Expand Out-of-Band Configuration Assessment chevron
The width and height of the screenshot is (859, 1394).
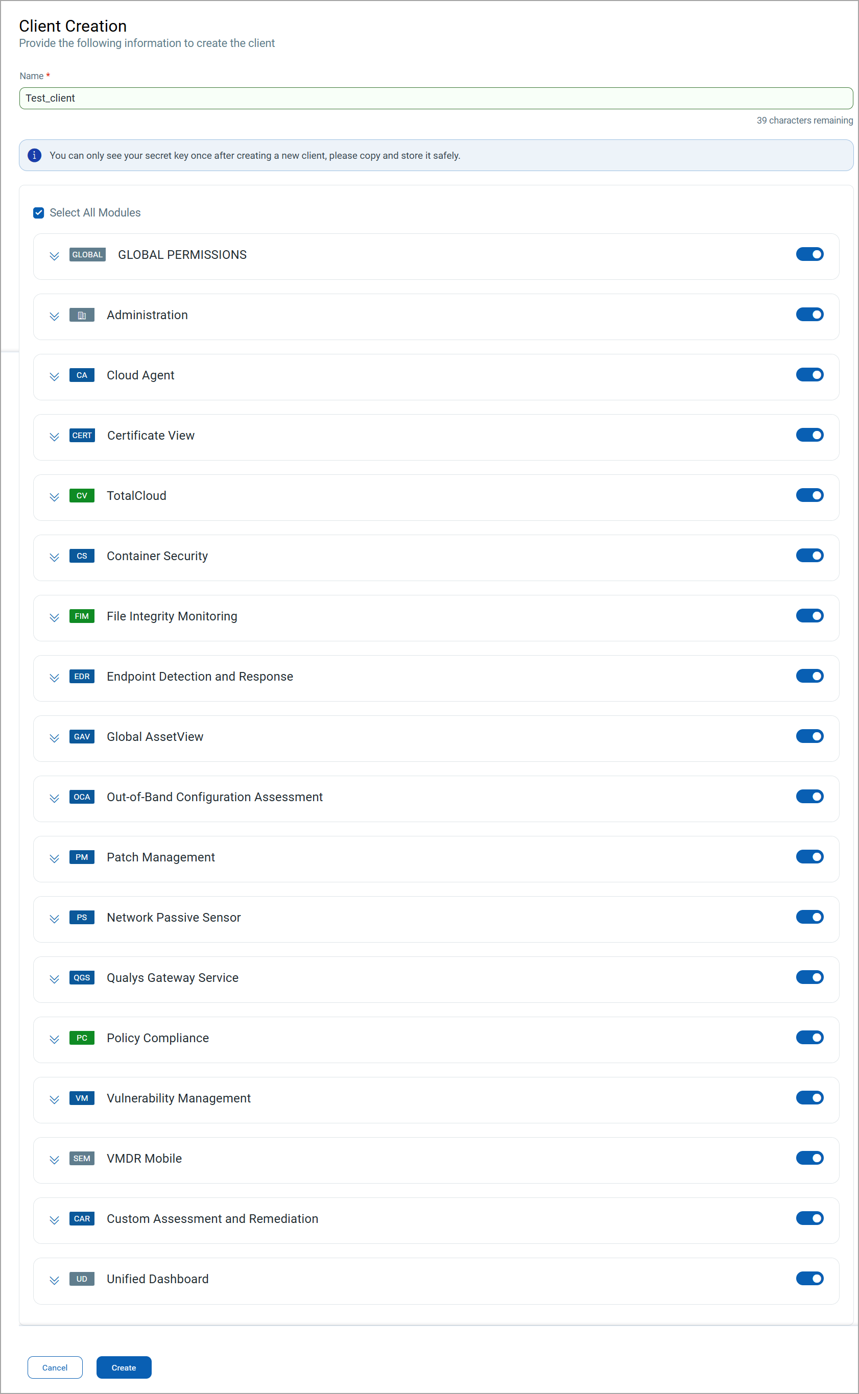(x=54, y=798)
